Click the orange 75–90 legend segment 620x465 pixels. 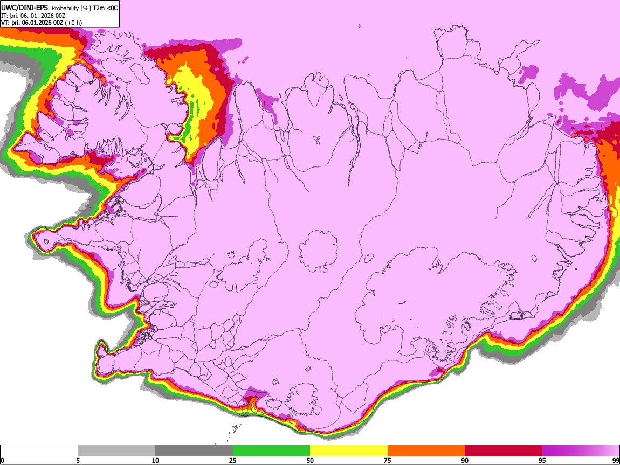click(x=426, y=450)
